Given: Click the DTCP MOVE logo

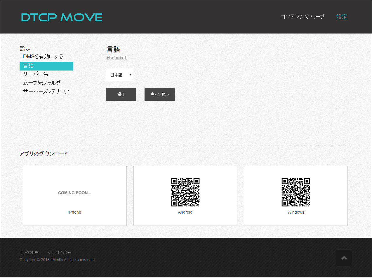Looking at the screenshot, I should (61, 17).
